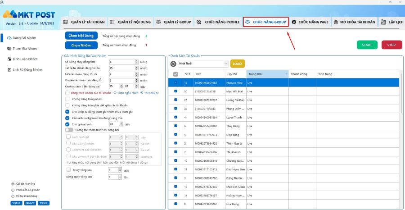Open the Lập Lịch tab

point(391,22)
